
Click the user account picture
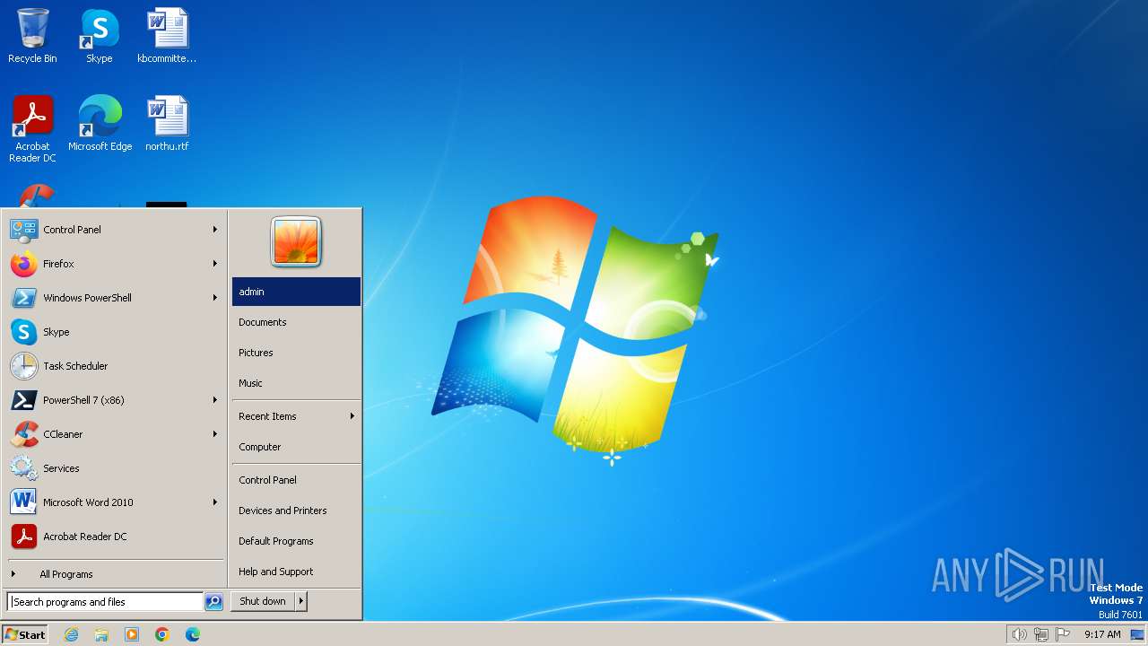pos(296,241)
